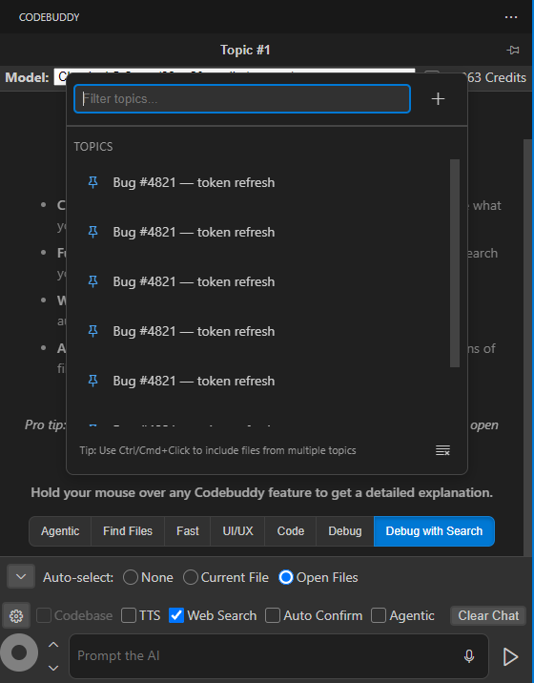This screenshot has width=534, height=683.
Task: Pin the Topic #1 conversation
Action: coord(513,51)
